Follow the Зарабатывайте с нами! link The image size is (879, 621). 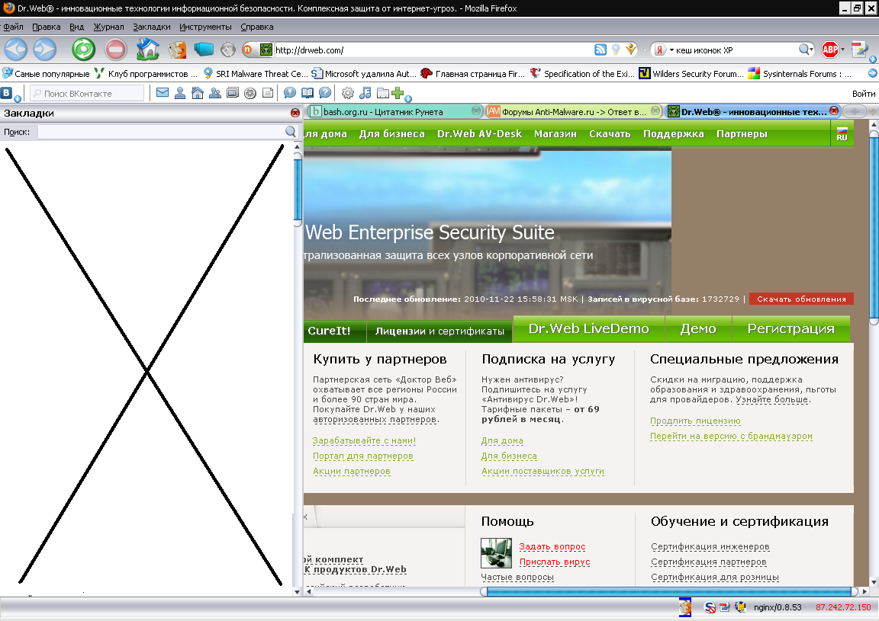coord(365,440)
